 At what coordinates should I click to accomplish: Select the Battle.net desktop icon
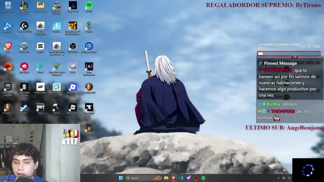8,27
